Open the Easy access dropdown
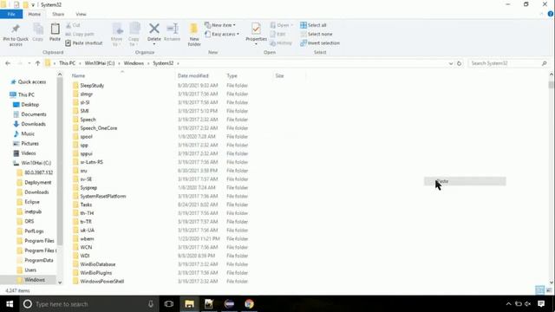Viewport: 555px width, 312px height. tap(222, 34)
